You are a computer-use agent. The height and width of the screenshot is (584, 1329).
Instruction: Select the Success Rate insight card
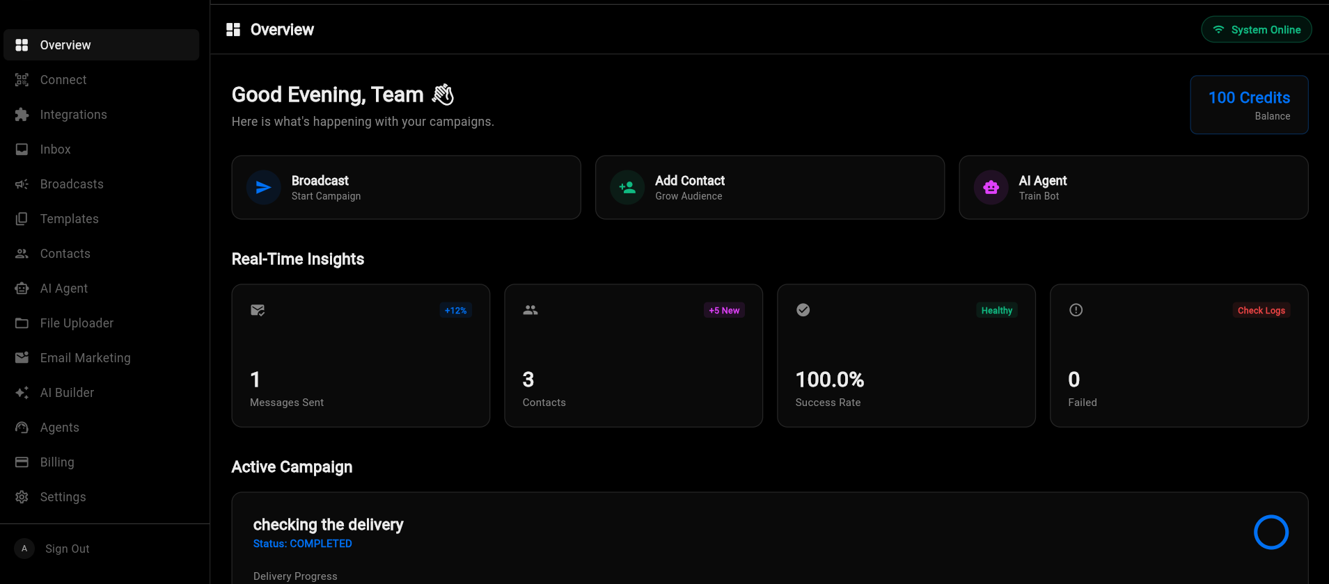coord(906,356)
